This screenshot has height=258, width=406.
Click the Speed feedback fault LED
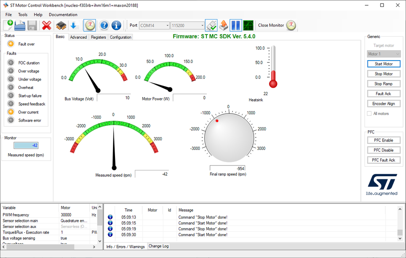(x=11, y=104)
